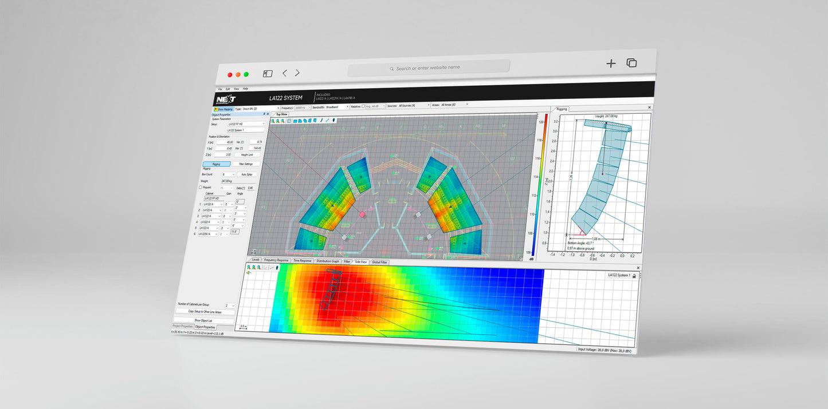The width and height of the screenshot is (828, 409).
Task: Click the lock icon beside LA122 System 1
Action: (x=634, y=276)
